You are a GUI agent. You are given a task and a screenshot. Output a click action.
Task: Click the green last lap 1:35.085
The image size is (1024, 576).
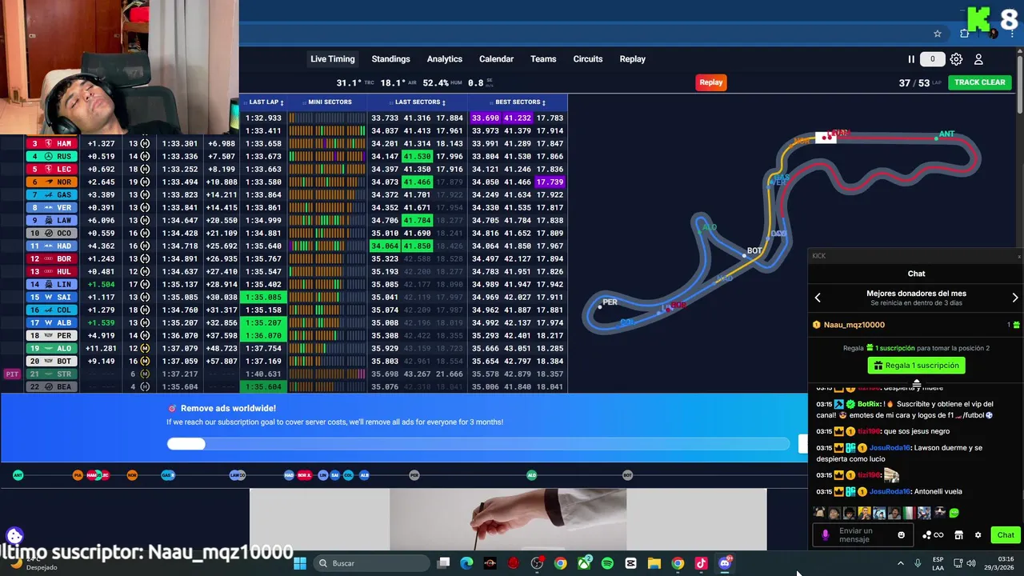[x=263, y=298]
